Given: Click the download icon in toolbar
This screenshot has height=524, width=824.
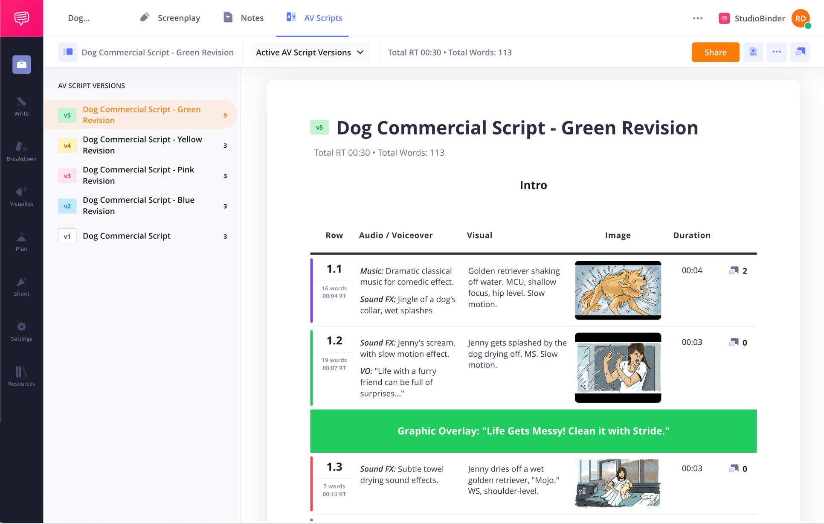Looking at the screenshot, I should [x=752, y=52].
